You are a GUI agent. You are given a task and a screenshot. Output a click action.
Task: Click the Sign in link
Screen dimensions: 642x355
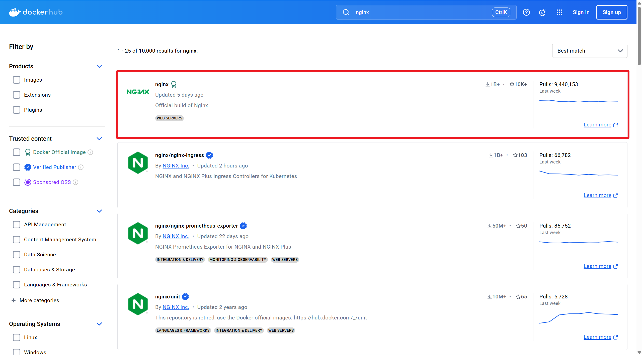point(581,12)
